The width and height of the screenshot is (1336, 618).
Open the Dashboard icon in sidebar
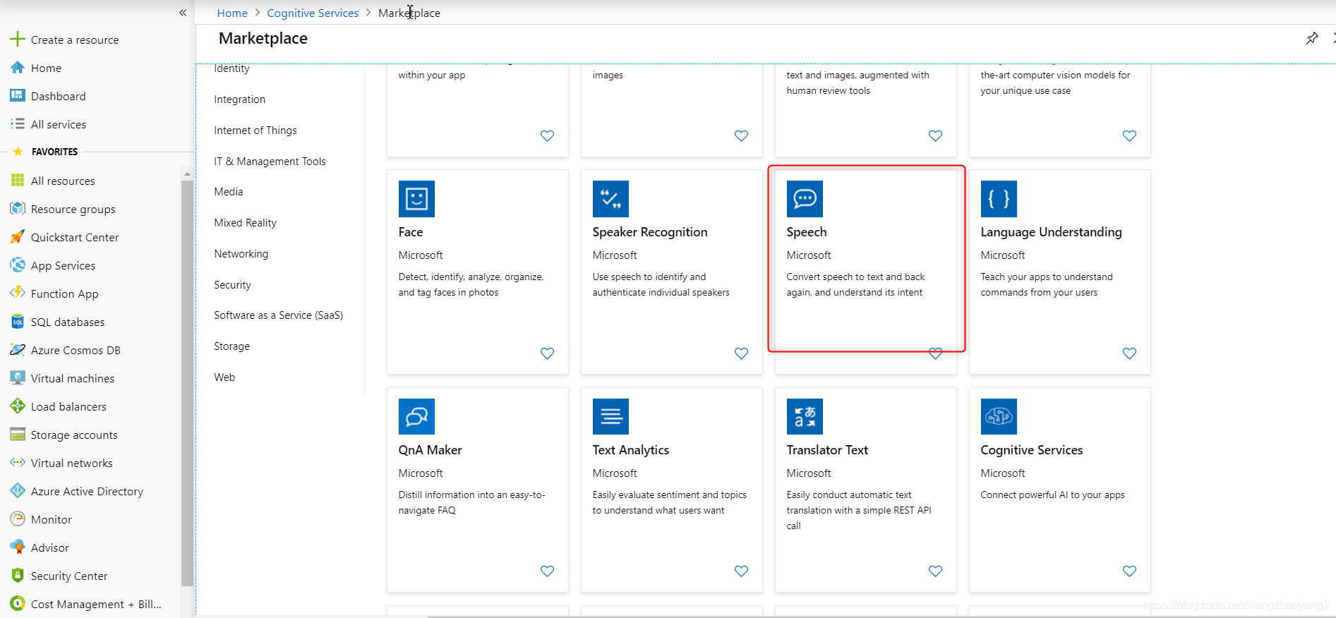18,96
